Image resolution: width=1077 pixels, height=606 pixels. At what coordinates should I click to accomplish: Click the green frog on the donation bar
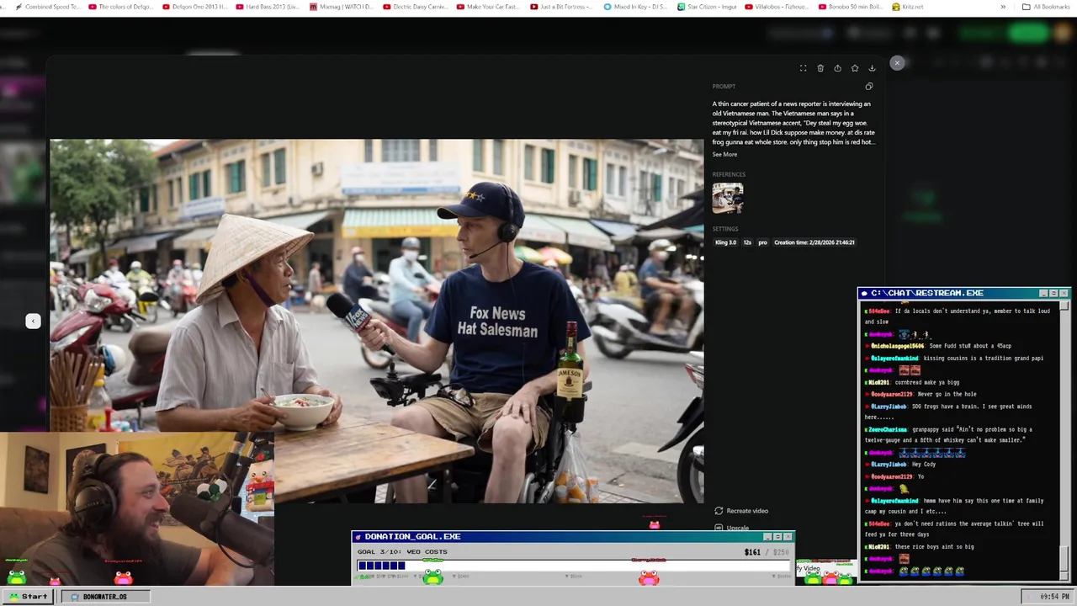[432, 577]
